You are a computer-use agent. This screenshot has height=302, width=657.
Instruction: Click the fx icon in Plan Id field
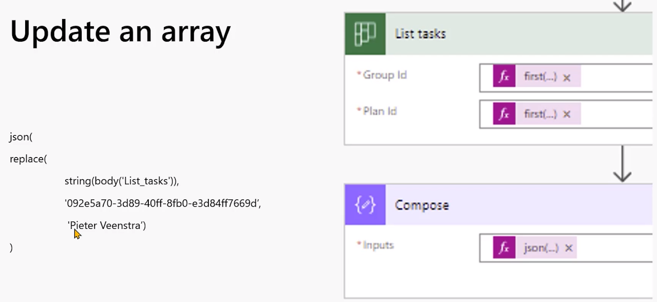coord(504,114)
